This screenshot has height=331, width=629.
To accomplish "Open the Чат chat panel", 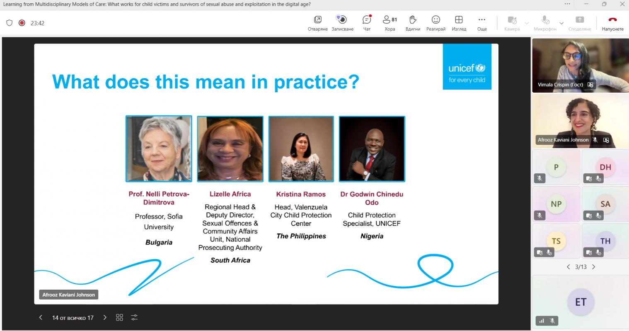I will pyautogui.click(x=367, y=23).
